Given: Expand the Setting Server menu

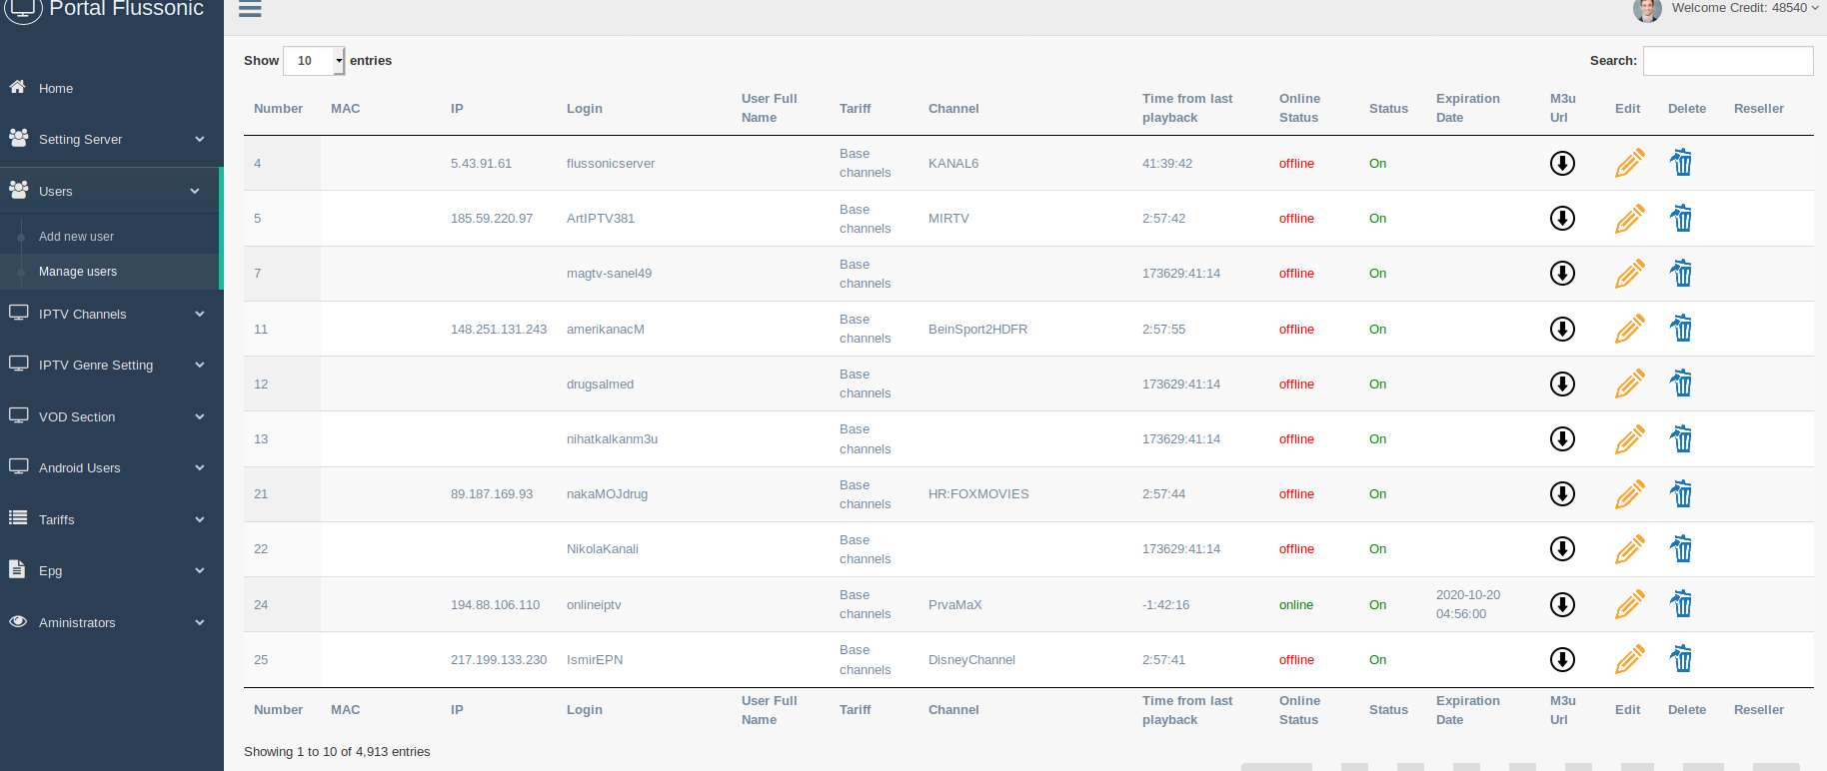Looking at the screenshot, I should pyautogui.click(x=110, y=139).
